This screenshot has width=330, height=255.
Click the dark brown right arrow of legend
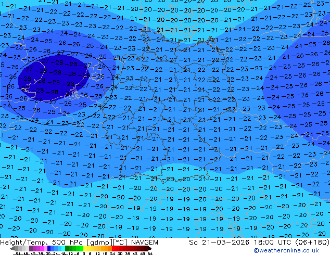click(150, 249)
